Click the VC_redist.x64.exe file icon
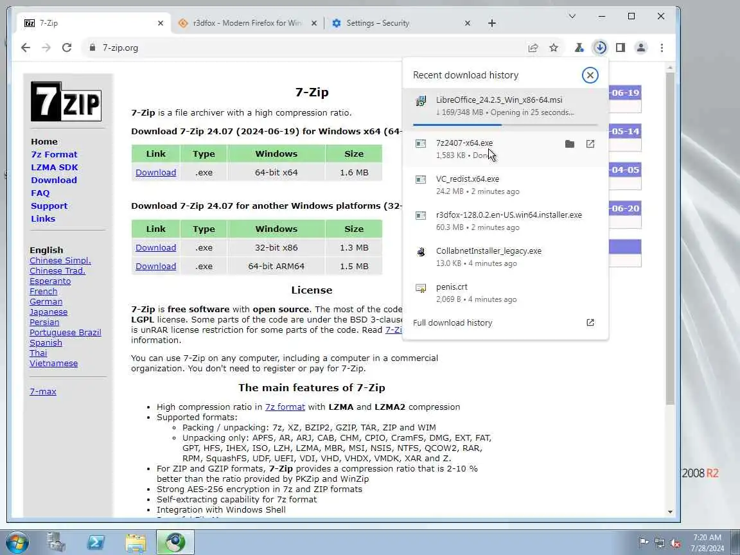This screenshot has width=740, height=555. coord(421,179)
